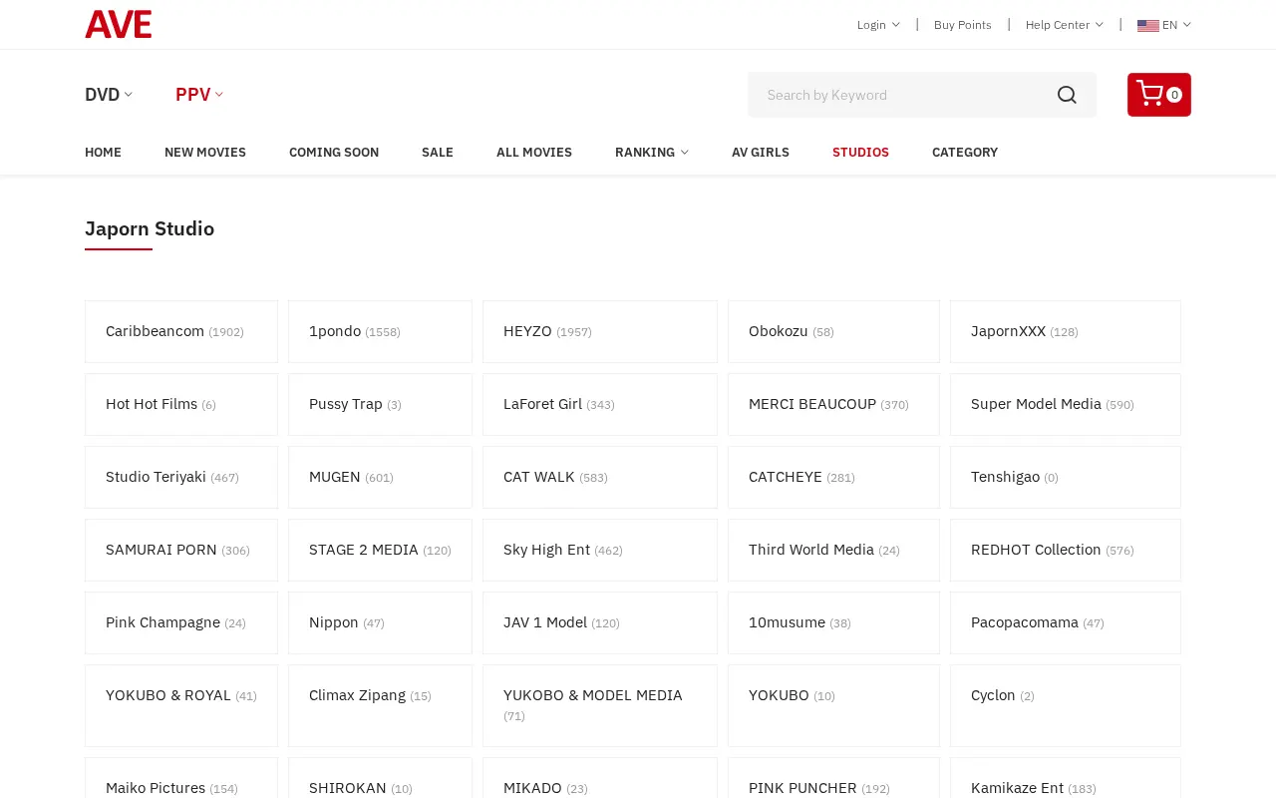Image resolution: width=1276 pixels, height=798 pixels.
Task: Select the MUGEN studio
Action: tap(380, 477)
